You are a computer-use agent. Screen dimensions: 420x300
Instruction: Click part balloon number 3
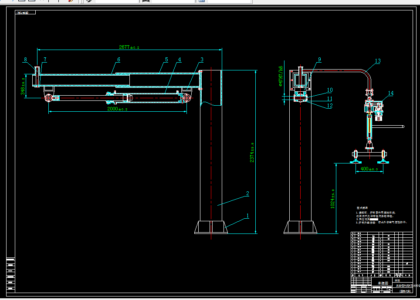pyautogui.click(x=202, y=60)
